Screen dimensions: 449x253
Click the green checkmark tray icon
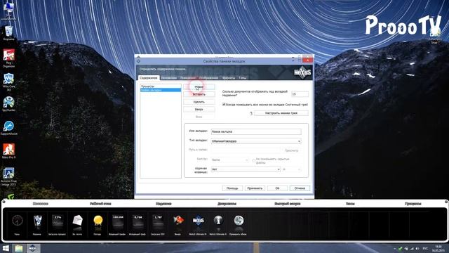click(401, 248)
